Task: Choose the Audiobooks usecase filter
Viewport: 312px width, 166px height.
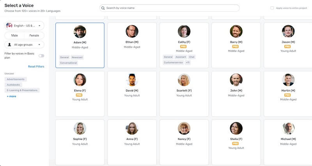Action: pyautogui.click(x=13, y=85)
